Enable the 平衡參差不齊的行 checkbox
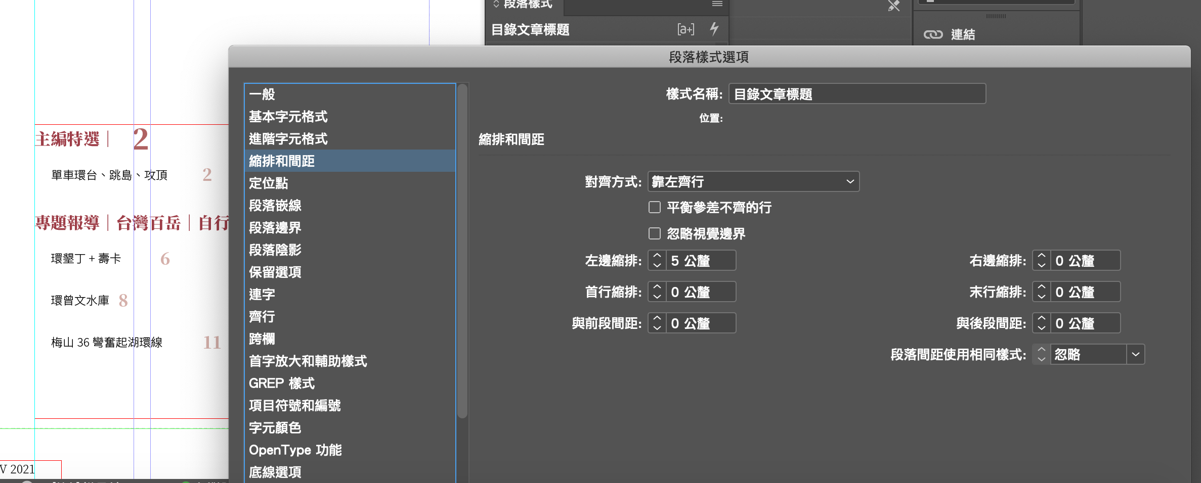 tap(655, 208)
